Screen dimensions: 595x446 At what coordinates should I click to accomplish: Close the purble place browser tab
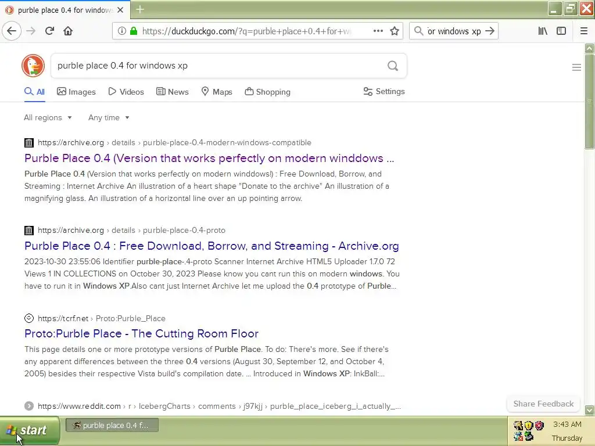pyautogui.click(x=120, y=10)
